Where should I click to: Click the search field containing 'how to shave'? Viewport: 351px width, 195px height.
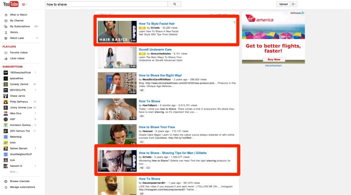pos(106,4)
